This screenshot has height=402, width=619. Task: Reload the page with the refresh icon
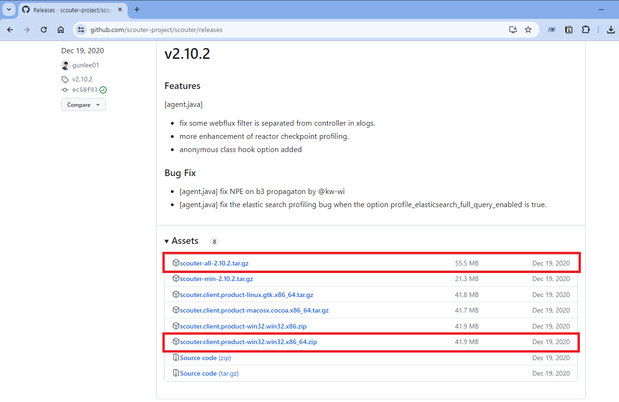pyautogui.click(x=43, y=29)
